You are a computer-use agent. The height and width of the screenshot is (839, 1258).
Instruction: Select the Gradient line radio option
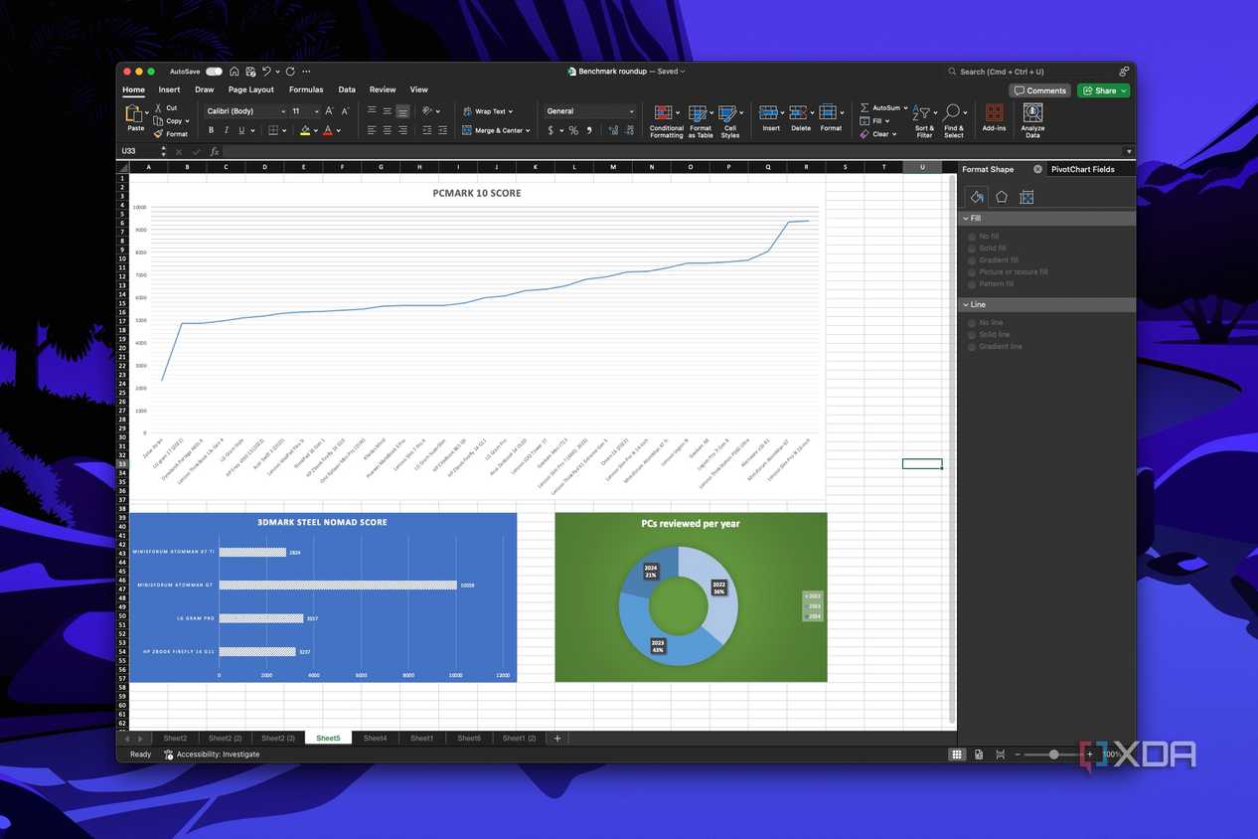point(972,347)
